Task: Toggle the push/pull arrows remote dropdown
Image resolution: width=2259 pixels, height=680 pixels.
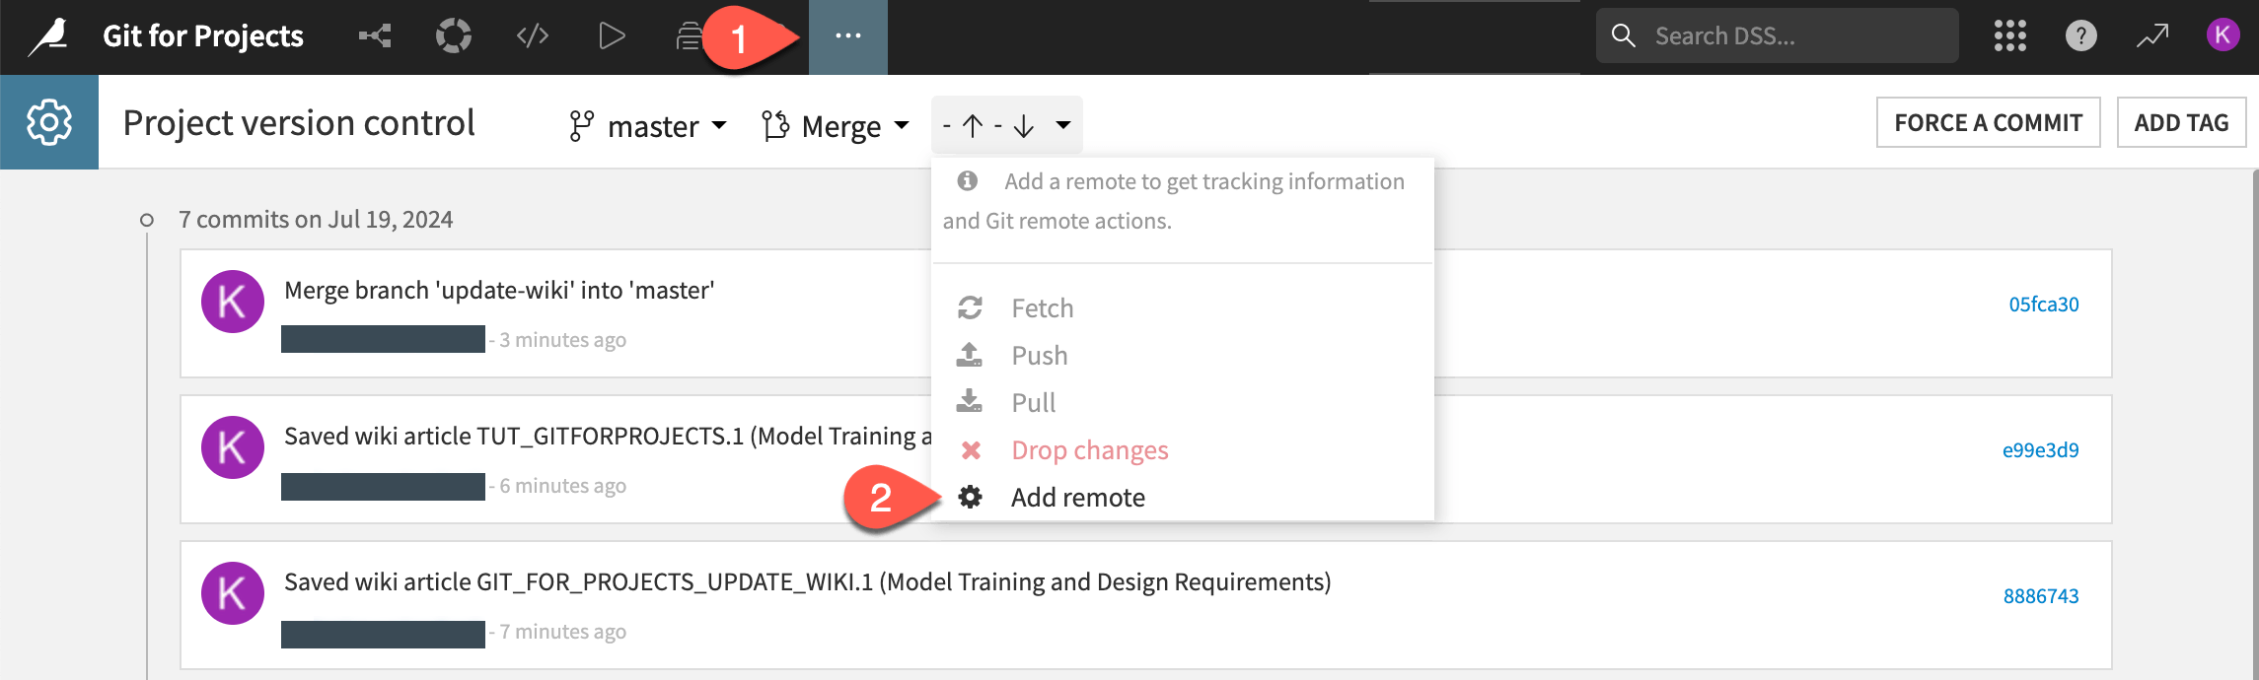Action: coord(1007,125)
